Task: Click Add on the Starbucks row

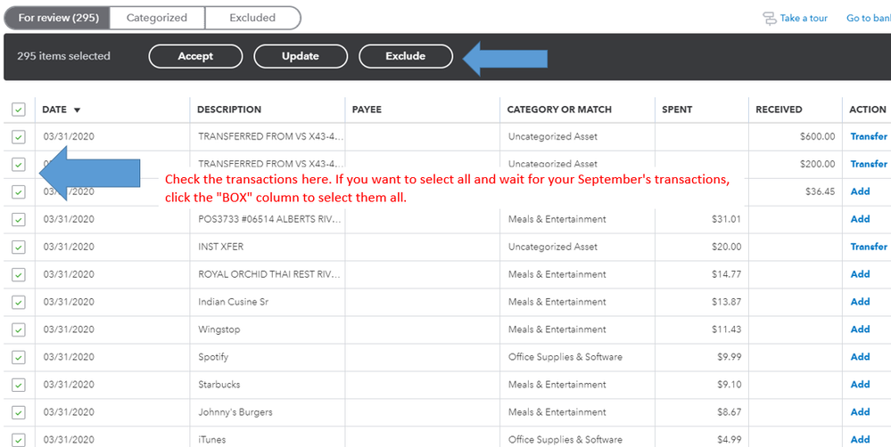Action: 861,385
